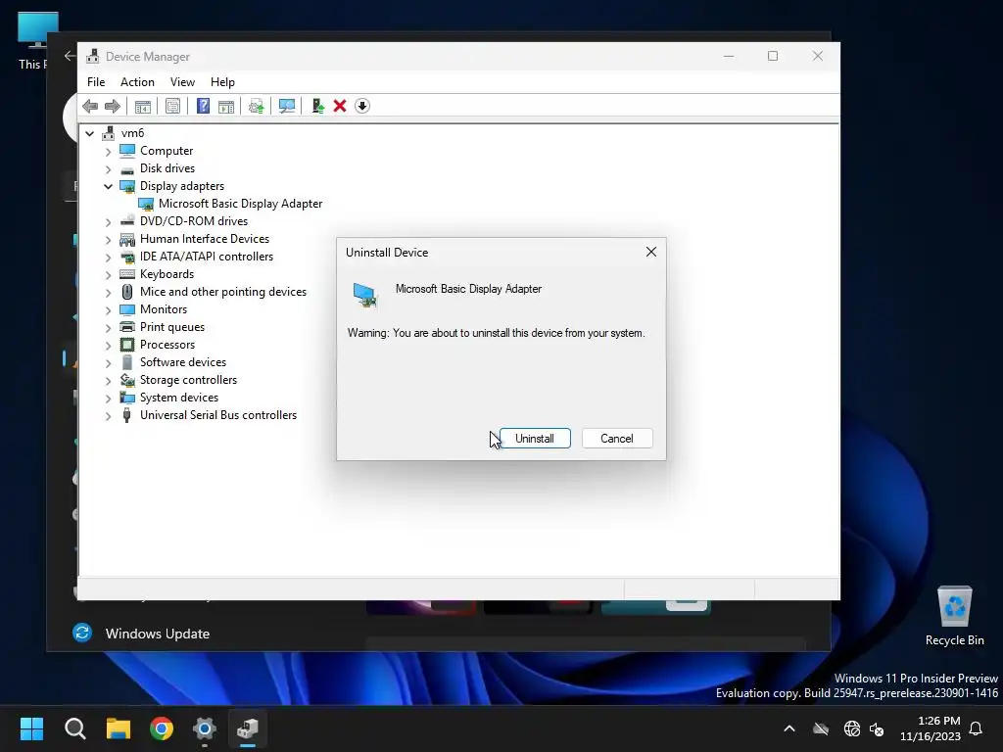The height and width of the screenshot is (752, 1003).
Task: Click the Storage controllers category icon
Action: tap(127, 380)
